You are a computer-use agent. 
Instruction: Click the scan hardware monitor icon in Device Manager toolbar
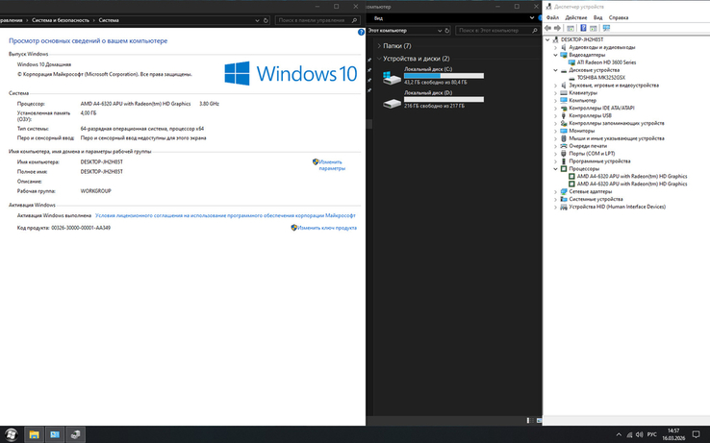click(x=606, y=28)
